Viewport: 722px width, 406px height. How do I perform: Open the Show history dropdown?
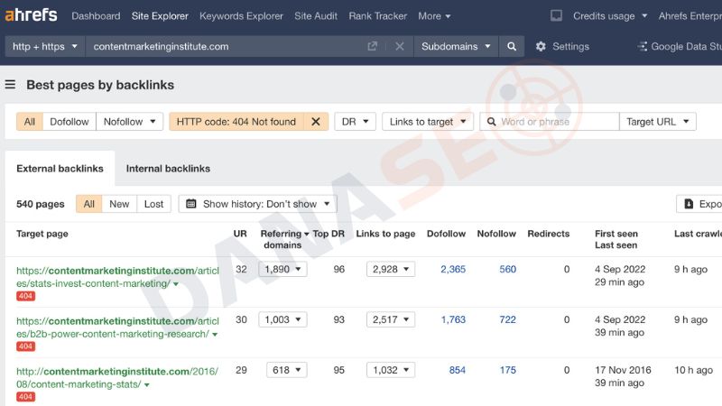point(257,204)
